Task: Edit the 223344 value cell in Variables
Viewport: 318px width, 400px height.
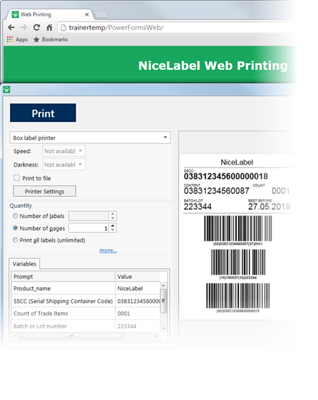Action: point(138,326)
